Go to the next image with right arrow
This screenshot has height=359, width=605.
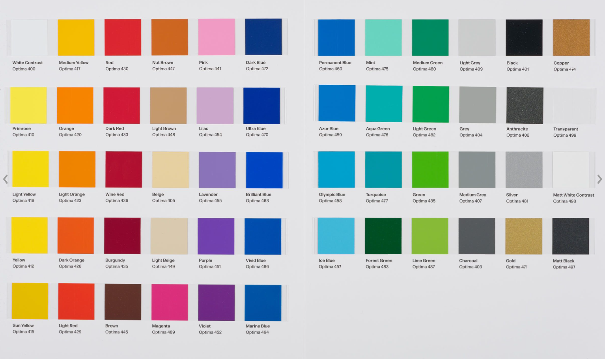tap(599, 179)
